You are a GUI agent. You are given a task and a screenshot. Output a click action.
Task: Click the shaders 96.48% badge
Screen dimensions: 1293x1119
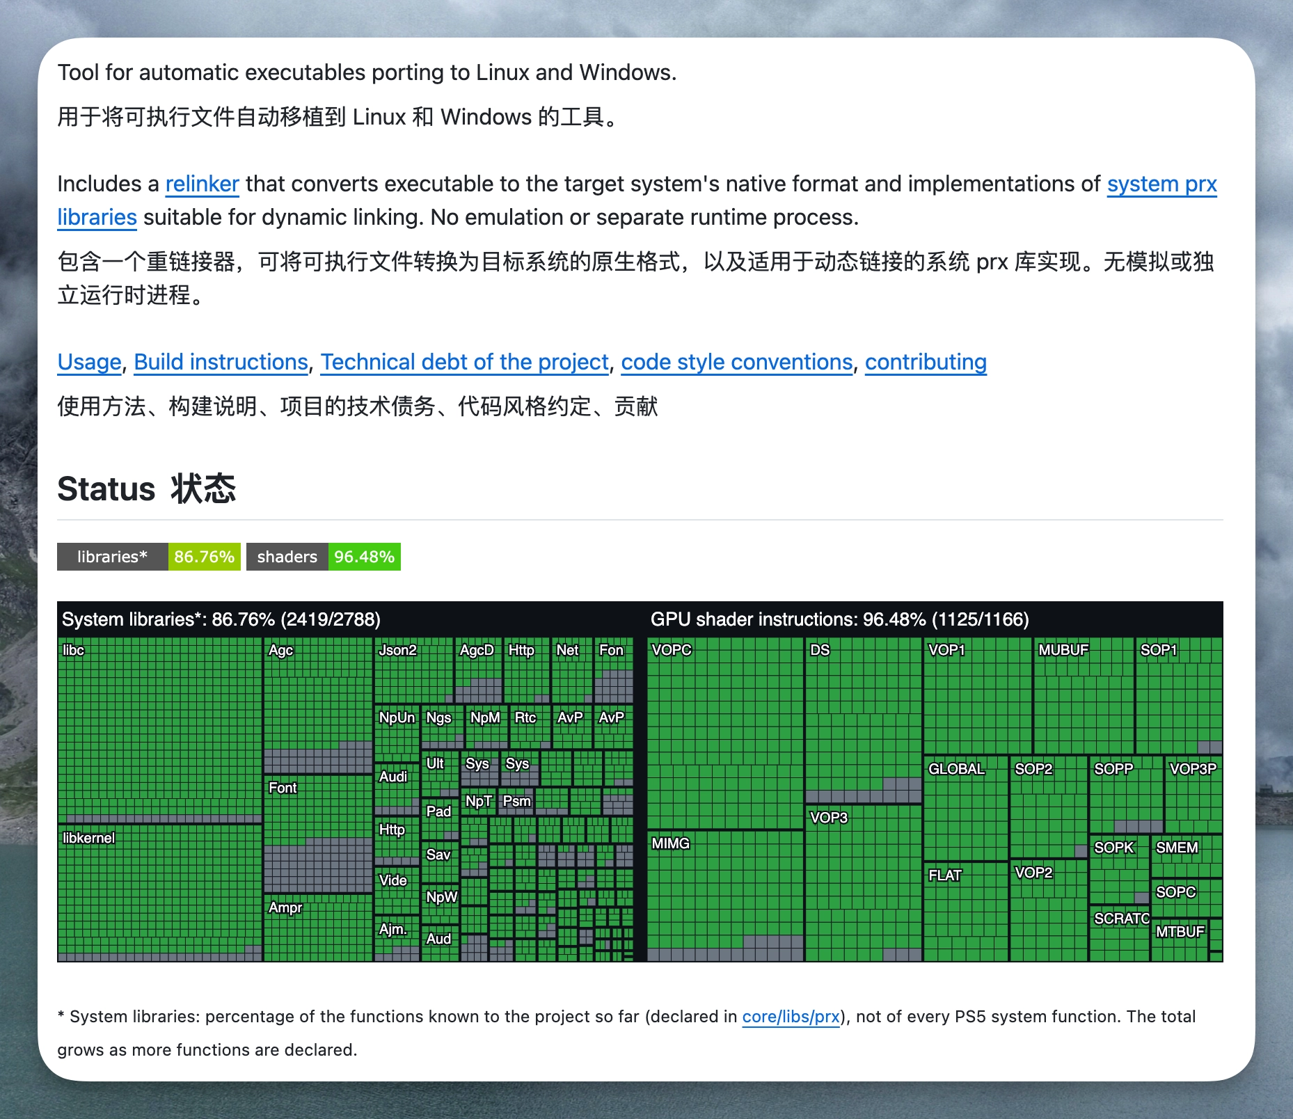[324, 557]
